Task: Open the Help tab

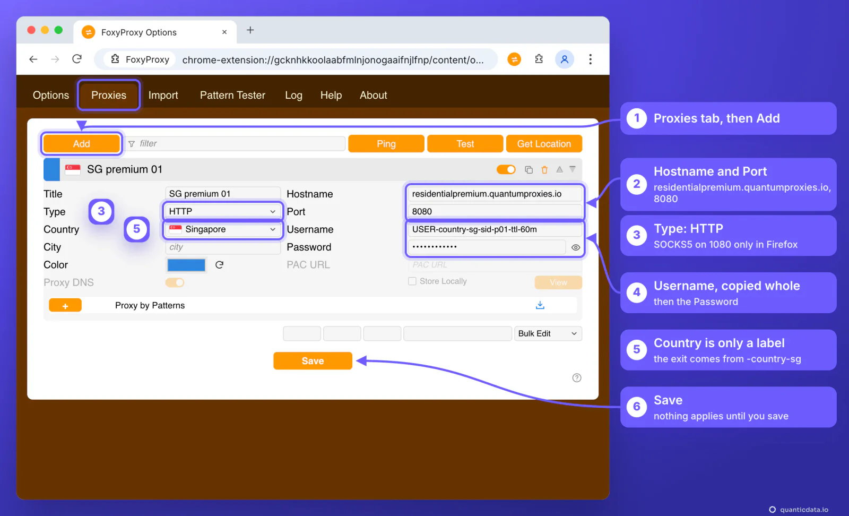Action: (331, 95)
